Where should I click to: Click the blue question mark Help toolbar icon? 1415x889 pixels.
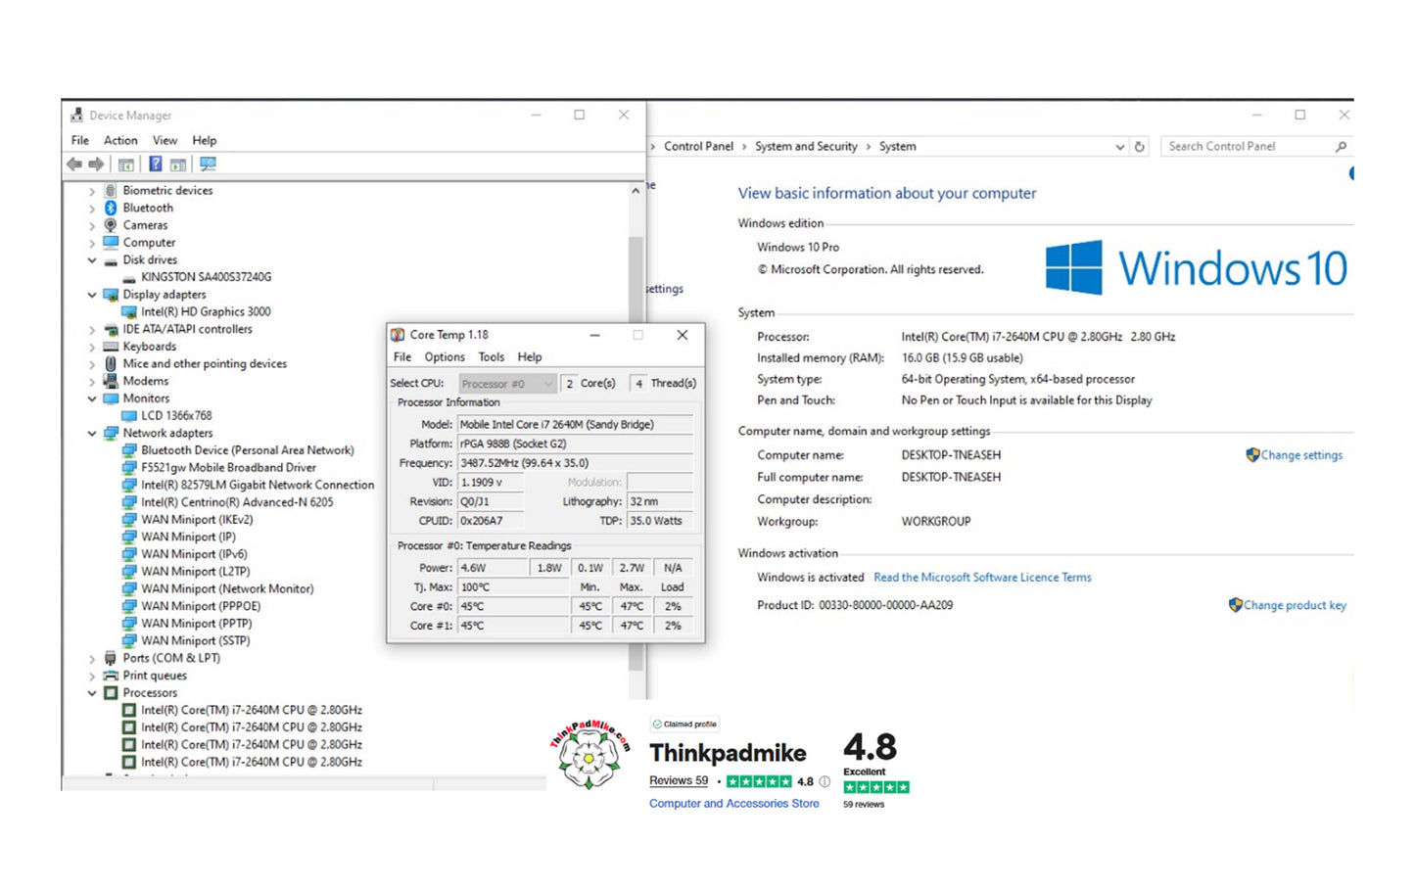click(x=155, y=164)
